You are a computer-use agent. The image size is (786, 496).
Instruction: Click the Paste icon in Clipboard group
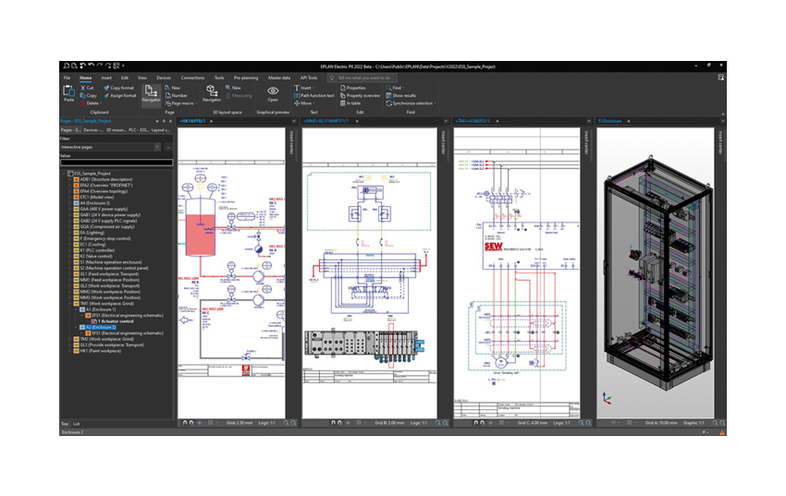point(68,91)
